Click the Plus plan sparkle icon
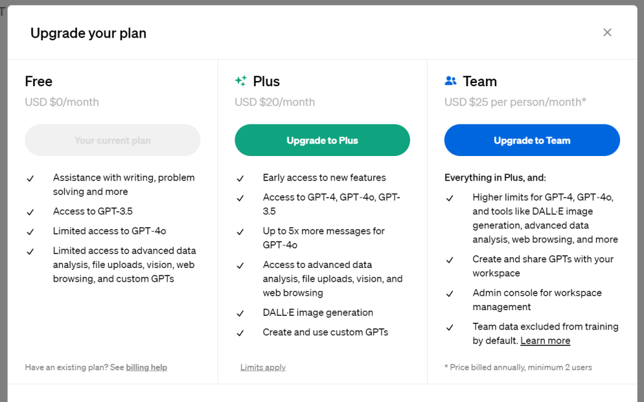 [241, 81]
